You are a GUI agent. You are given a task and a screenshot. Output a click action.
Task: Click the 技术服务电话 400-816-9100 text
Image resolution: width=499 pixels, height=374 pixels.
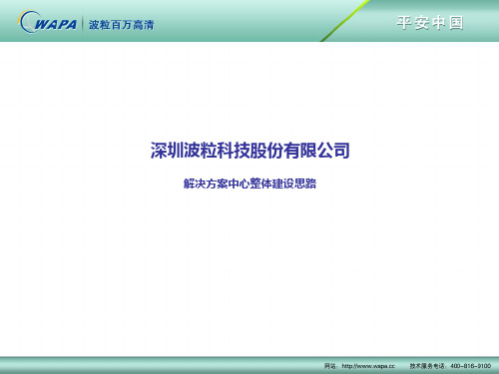point(450,366)
